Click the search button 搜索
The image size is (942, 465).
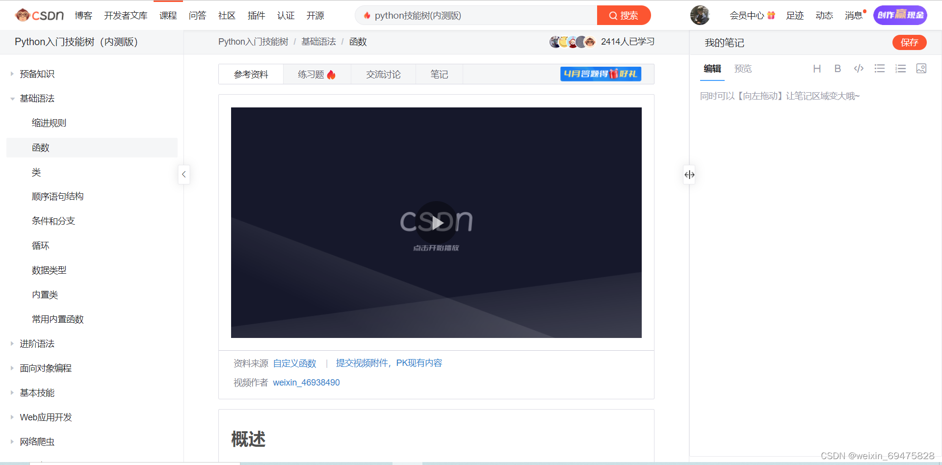click(x=624, y=15)
